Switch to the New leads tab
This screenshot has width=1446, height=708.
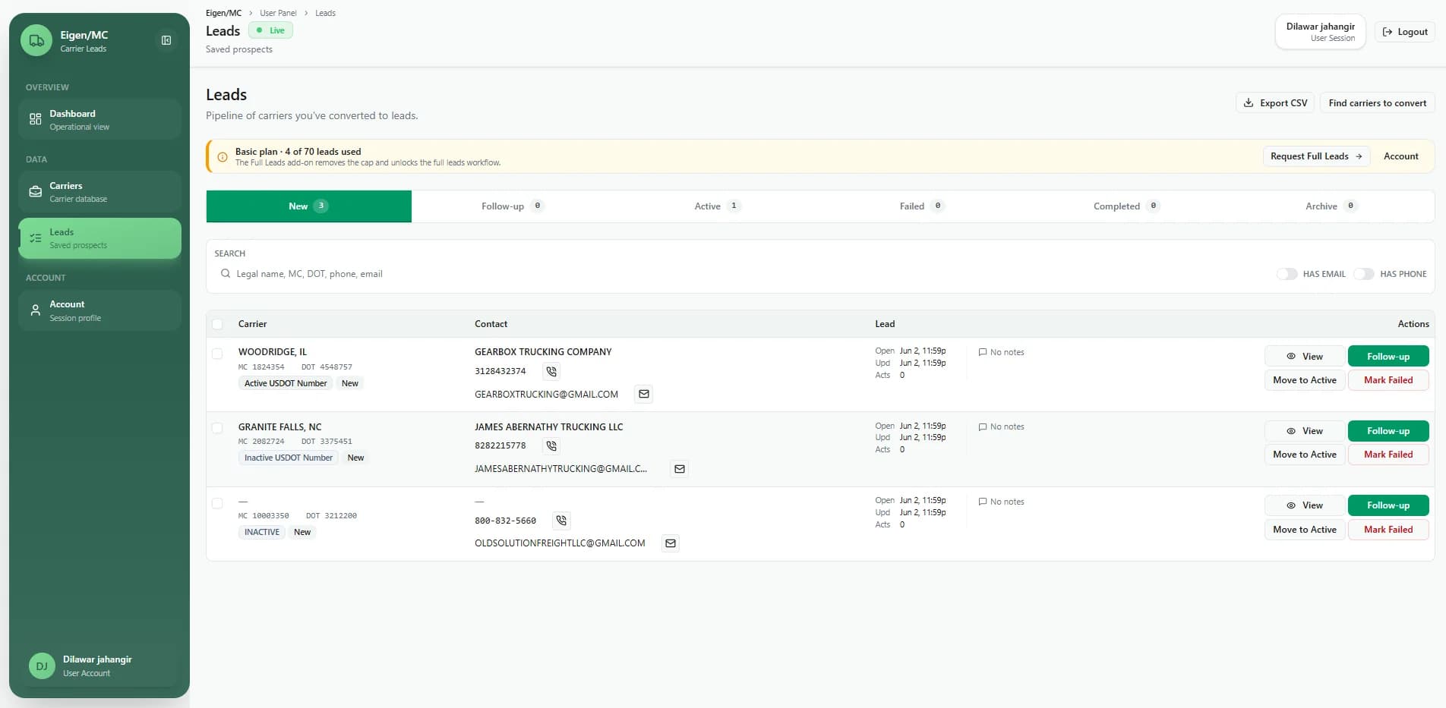click(x=309, y=206)
